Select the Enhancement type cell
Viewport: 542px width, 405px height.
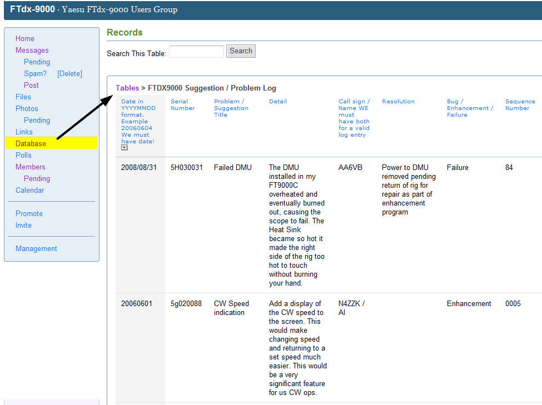469,304
